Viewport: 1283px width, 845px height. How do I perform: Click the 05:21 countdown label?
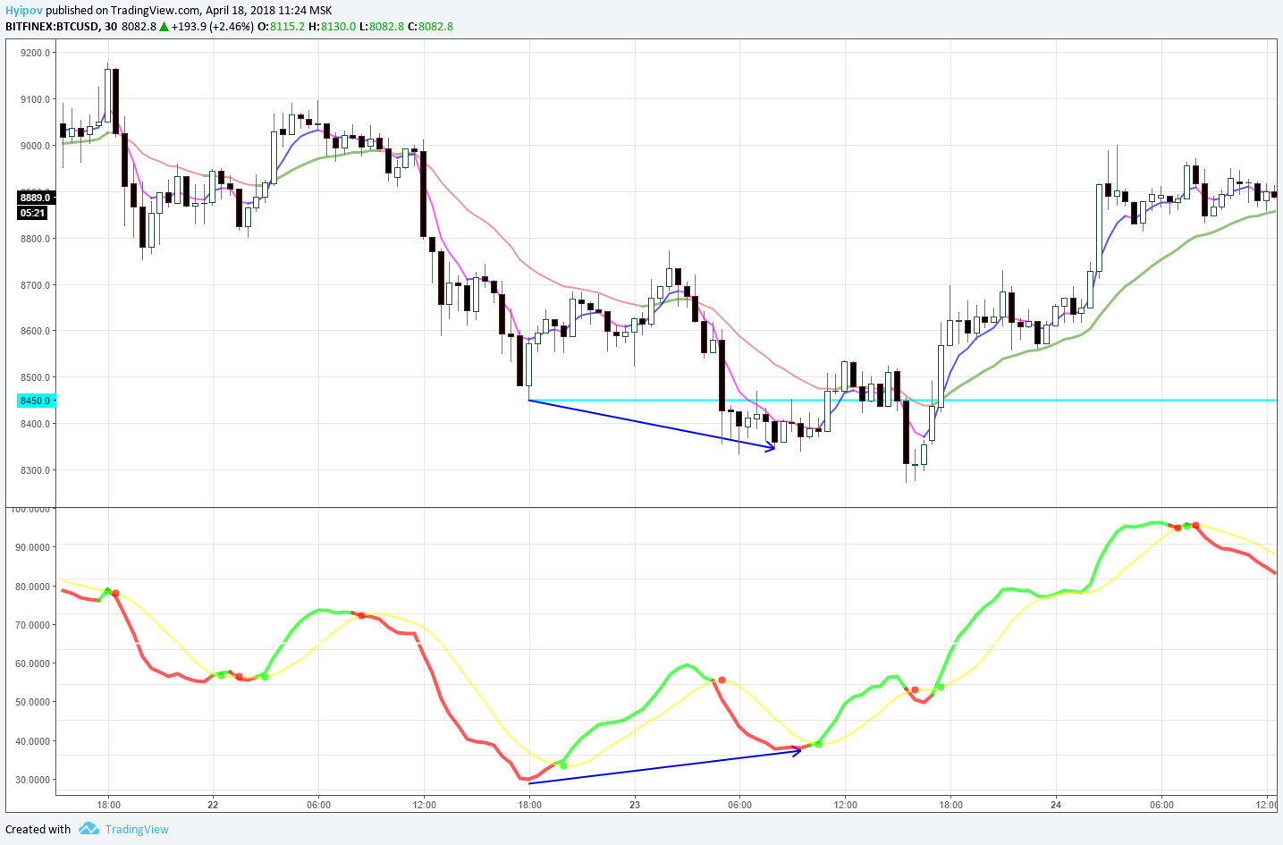[x=32, y=213]
